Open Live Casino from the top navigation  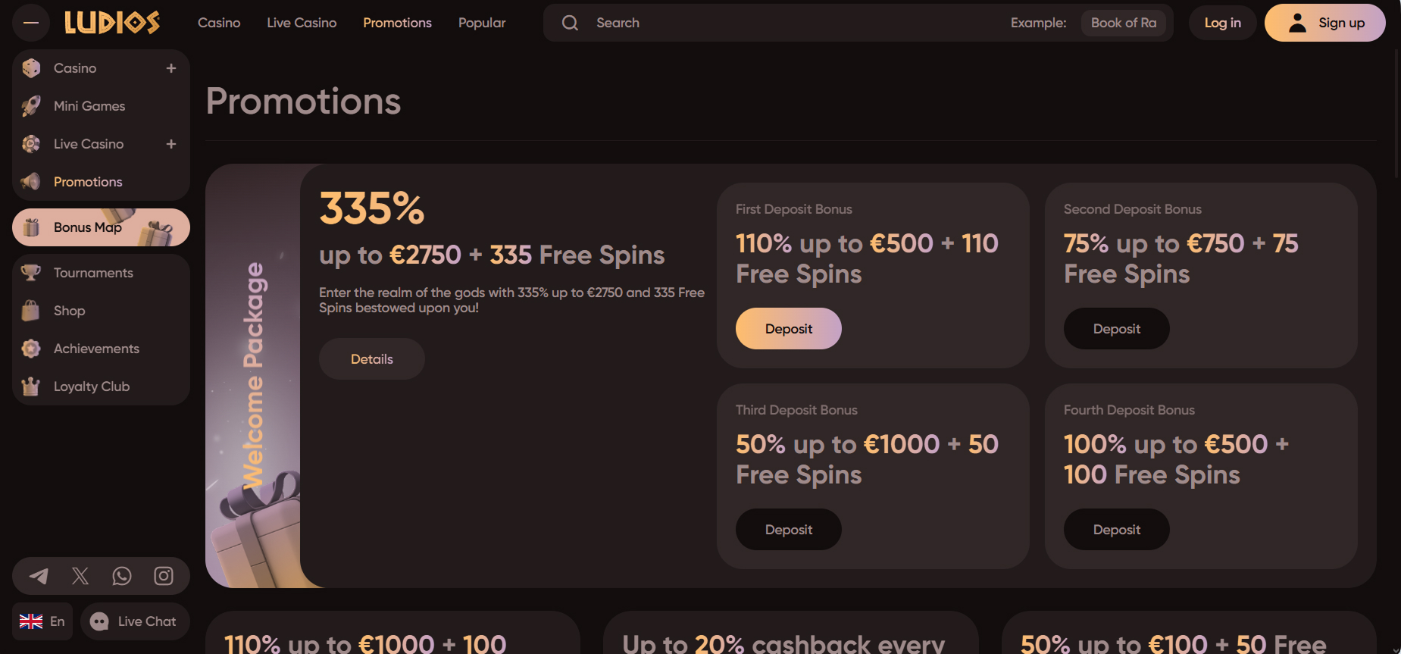[x=302, y=23]
